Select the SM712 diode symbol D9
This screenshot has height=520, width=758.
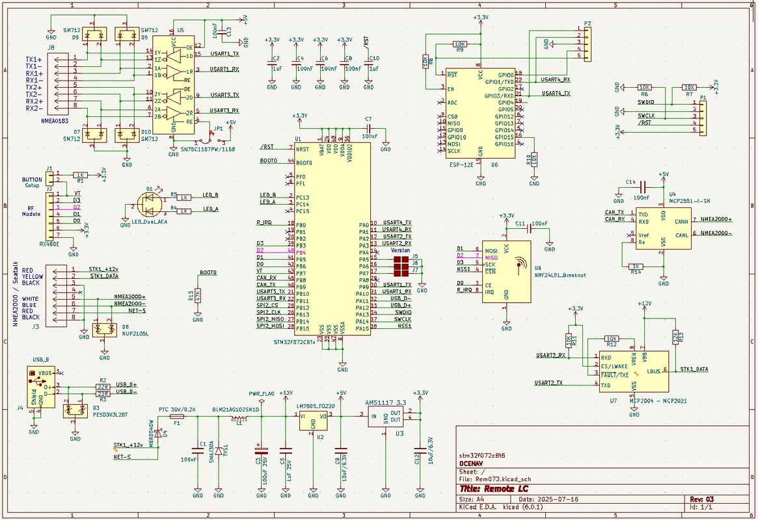93,34
